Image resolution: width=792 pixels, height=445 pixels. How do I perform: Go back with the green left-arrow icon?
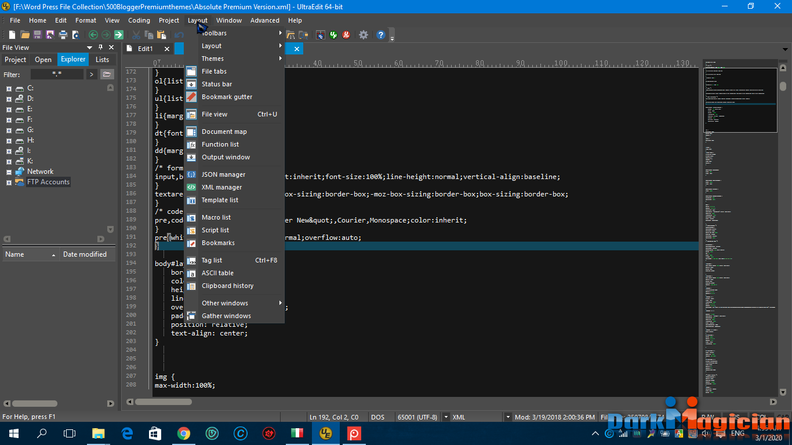pos(93,35)
